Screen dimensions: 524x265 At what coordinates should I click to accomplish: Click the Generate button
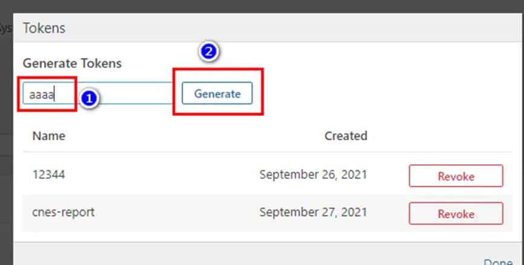[217, 94]
